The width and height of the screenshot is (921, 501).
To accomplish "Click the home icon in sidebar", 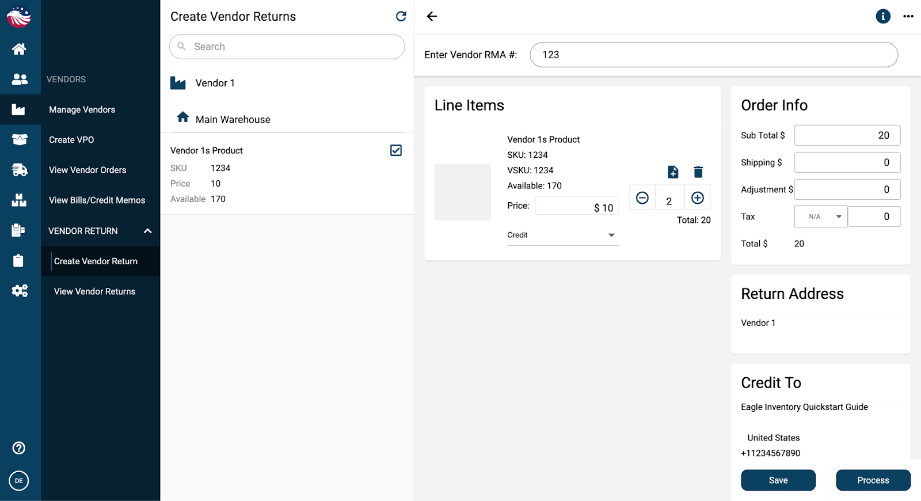I will pyautogui.click(x=19, y=49).
